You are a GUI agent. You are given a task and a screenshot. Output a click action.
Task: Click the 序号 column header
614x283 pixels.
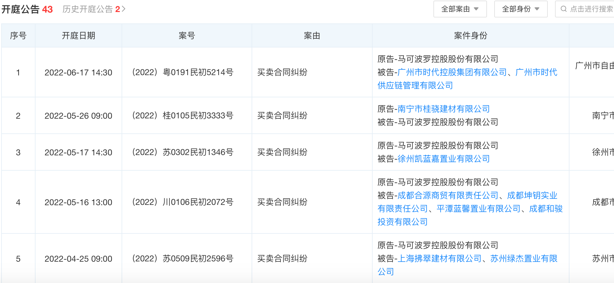coord(18,36)
